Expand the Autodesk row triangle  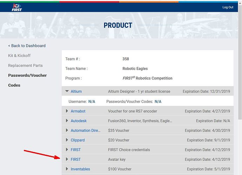point(67,121)
